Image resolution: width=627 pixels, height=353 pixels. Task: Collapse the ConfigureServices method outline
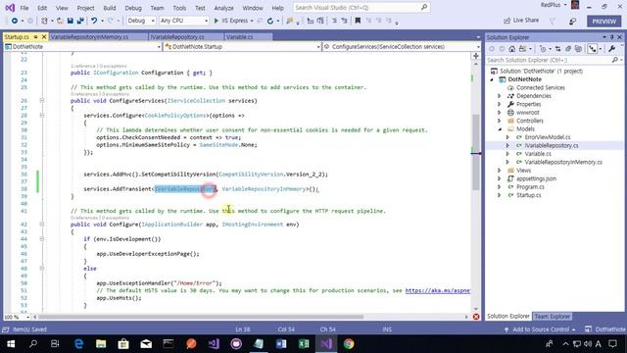(41, 100)
